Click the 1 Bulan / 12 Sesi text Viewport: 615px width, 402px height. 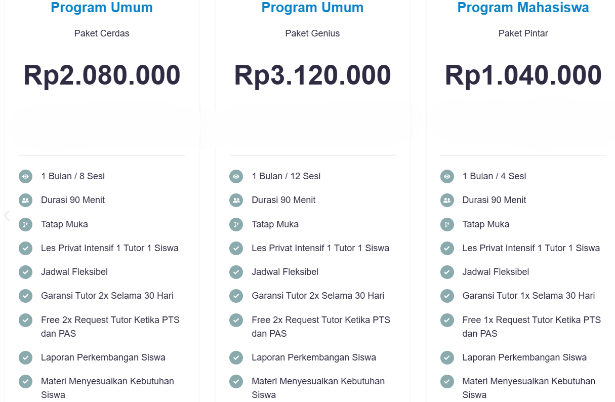coord(286,176)
